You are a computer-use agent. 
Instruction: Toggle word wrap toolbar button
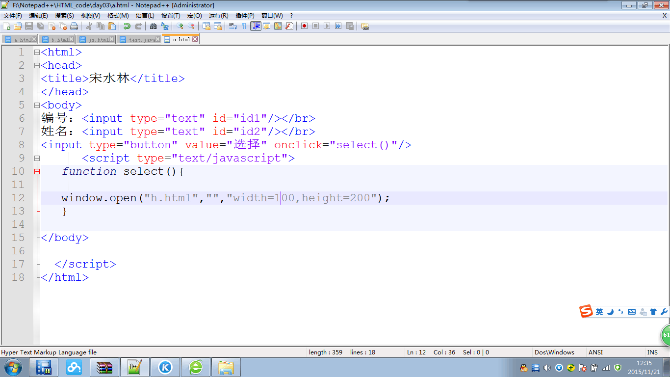pos(232,26)
